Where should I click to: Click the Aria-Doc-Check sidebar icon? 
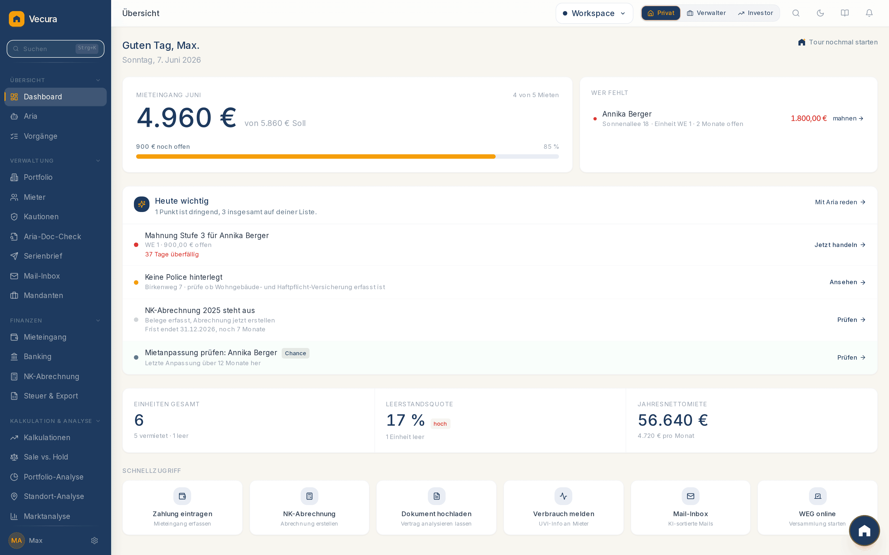tap(14, 237)
